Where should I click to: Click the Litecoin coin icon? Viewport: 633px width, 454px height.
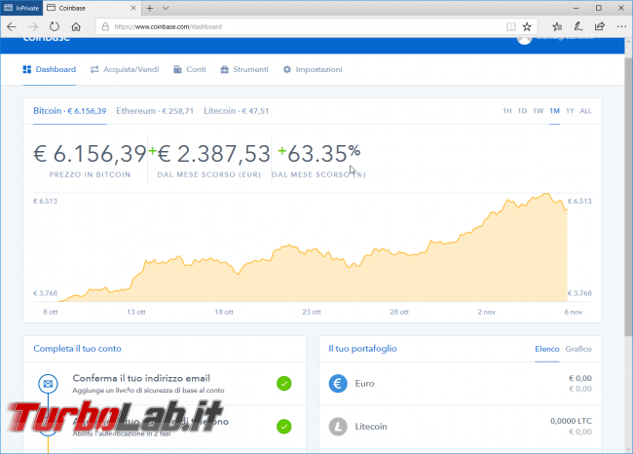pos(338,427)
